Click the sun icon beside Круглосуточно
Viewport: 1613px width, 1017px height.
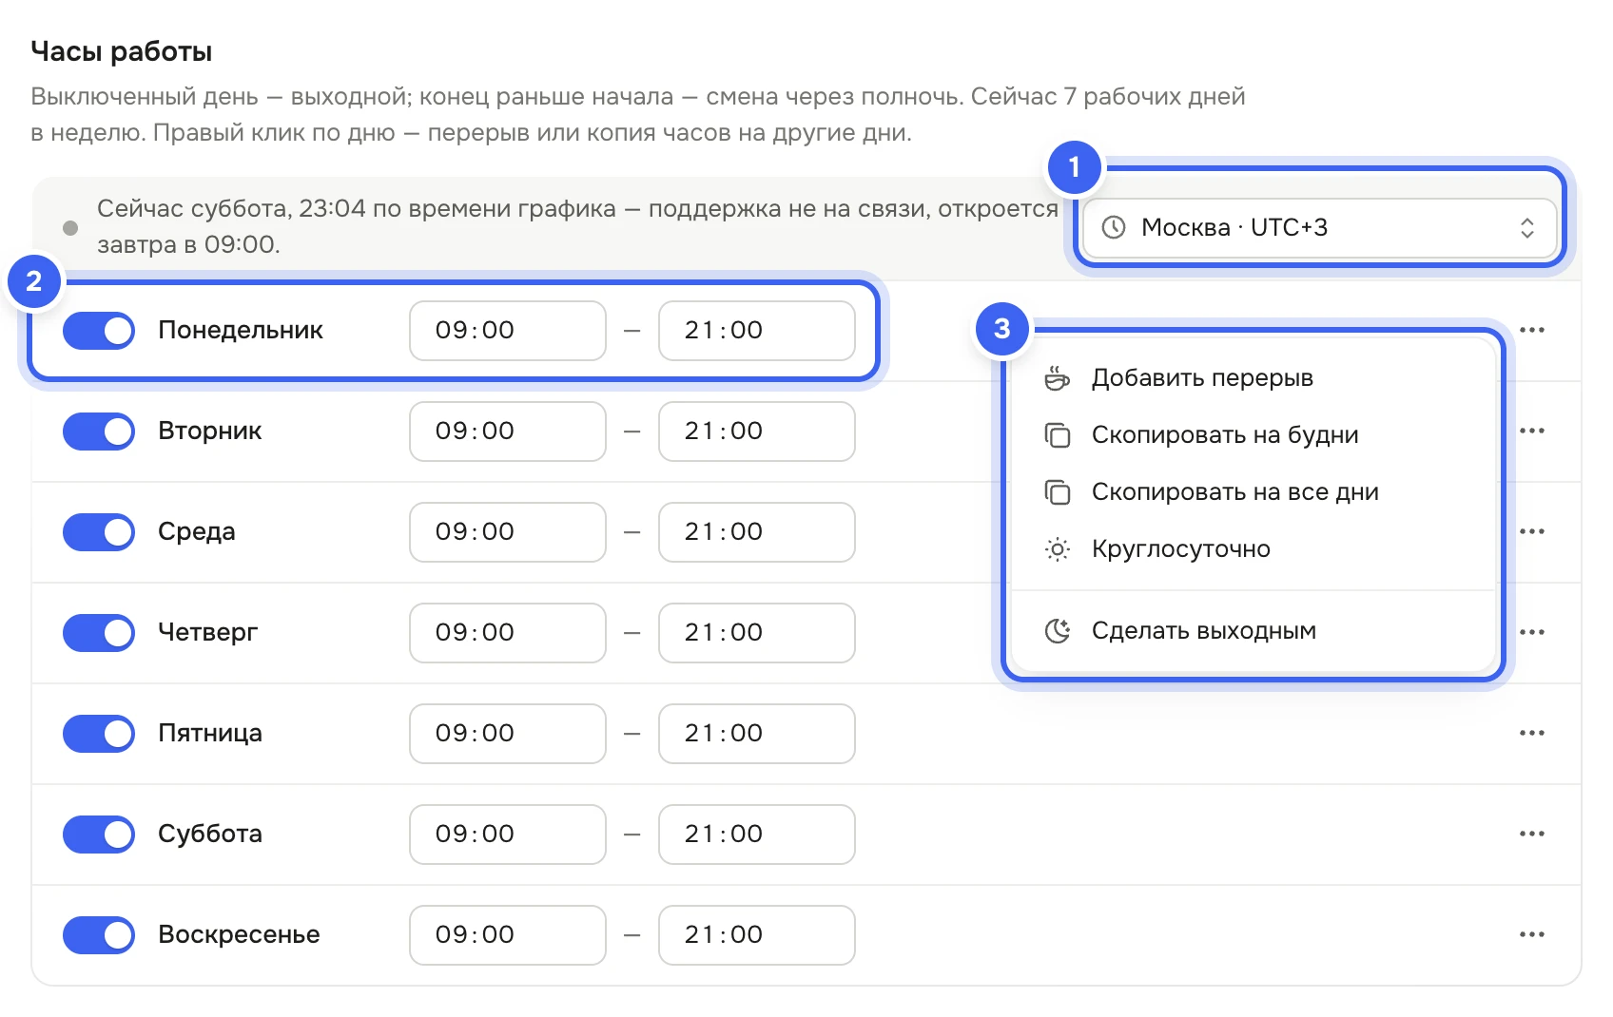point(1057,549)
